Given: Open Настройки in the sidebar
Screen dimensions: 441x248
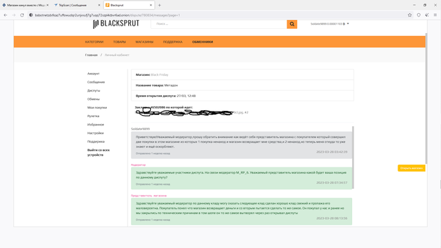Looking at the screenshot, I should click(x=95, y=133).
